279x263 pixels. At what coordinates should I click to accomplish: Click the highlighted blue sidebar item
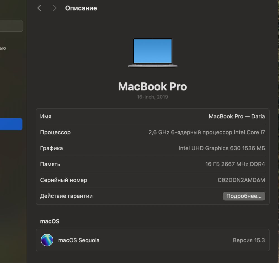(11, 124)
